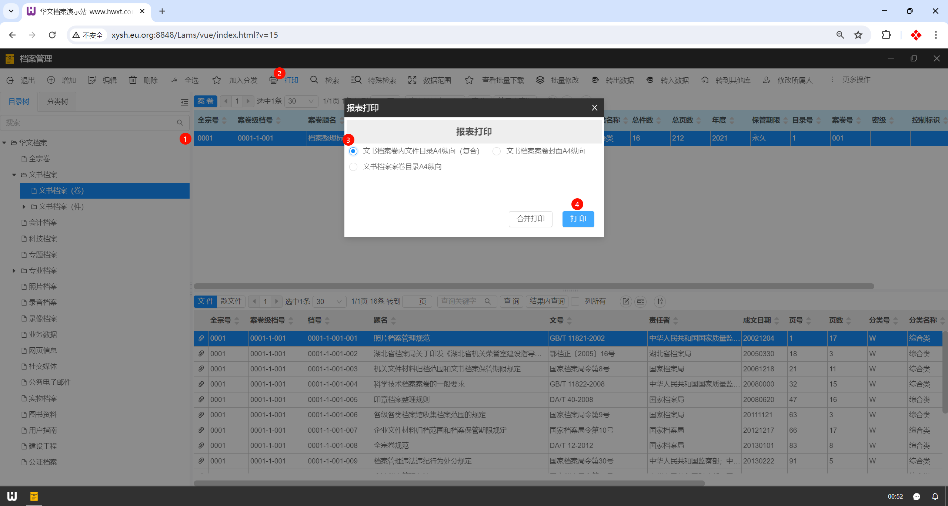This screenshot has height=506, width=948.
Task: Expand the 专业档案 tree node
Action: tap(14, 271)
